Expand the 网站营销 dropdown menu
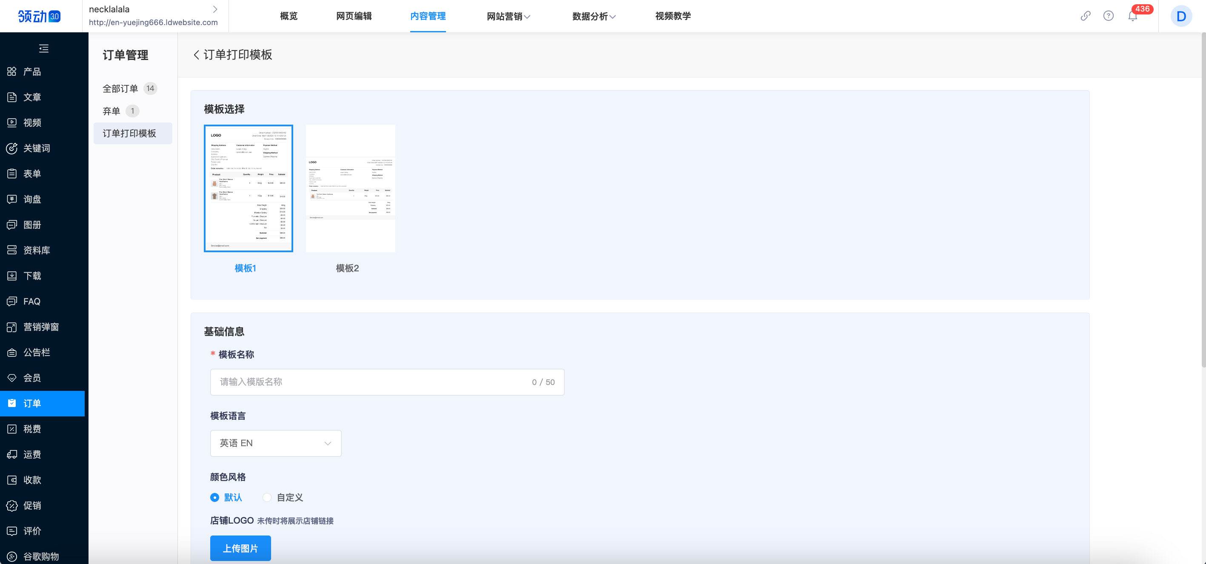 coord(508,17)
